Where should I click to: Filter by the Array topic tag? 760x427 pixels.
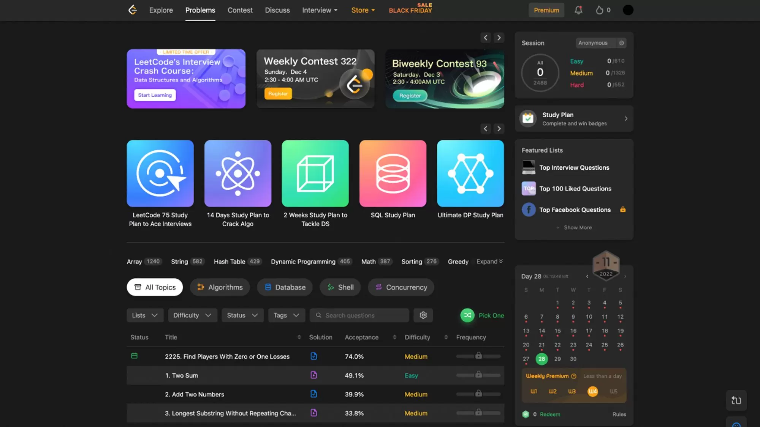point(144,262)
